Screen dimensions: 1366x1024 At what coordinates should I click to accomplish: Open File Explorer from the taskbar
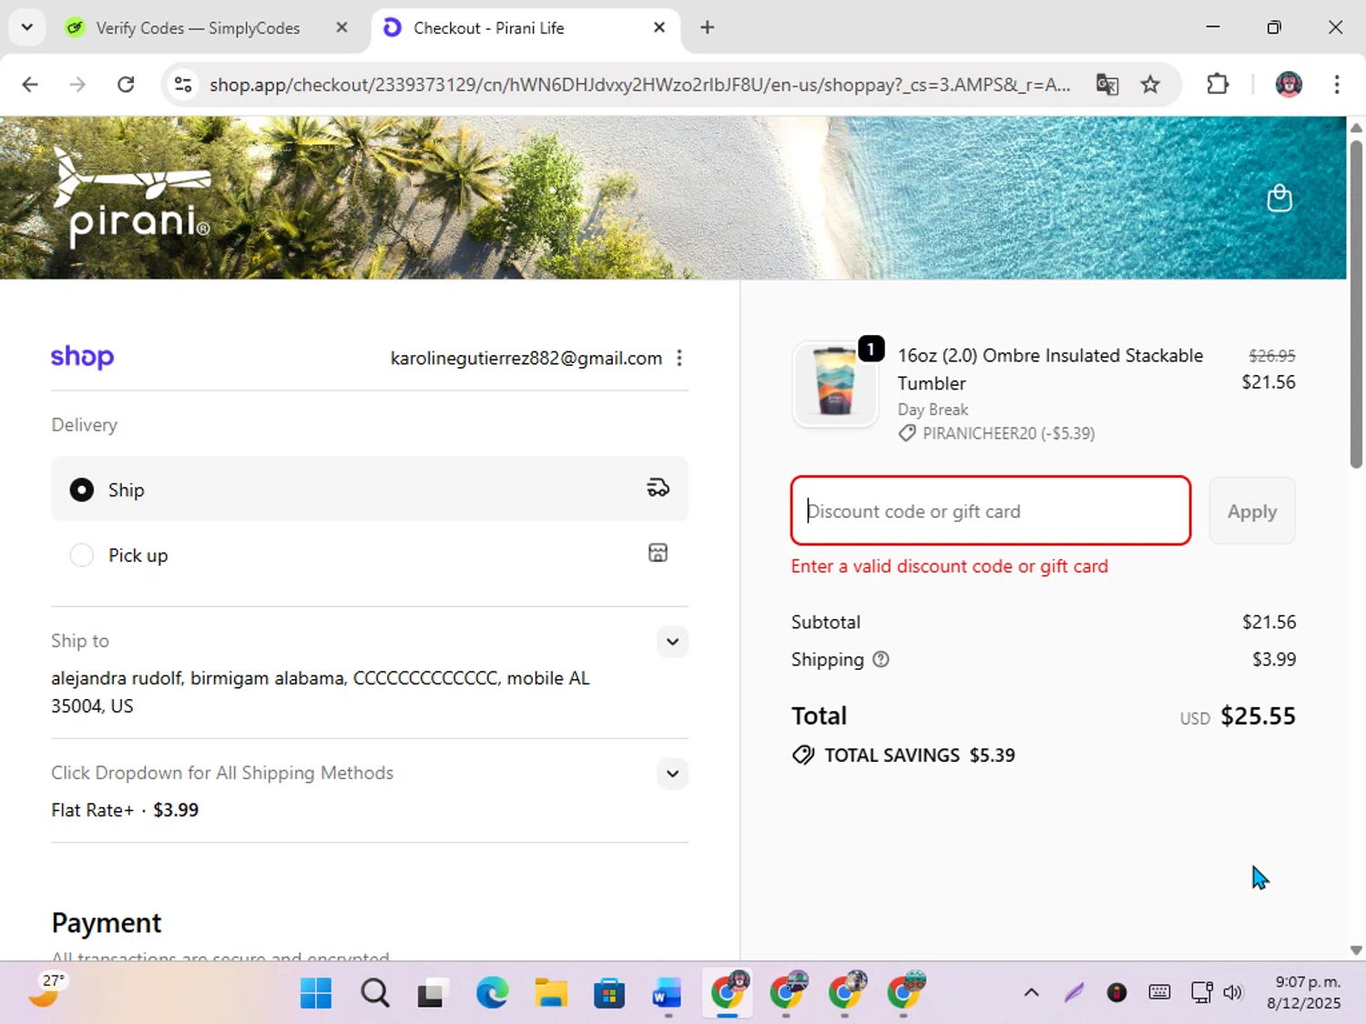(x=550, y=993)
